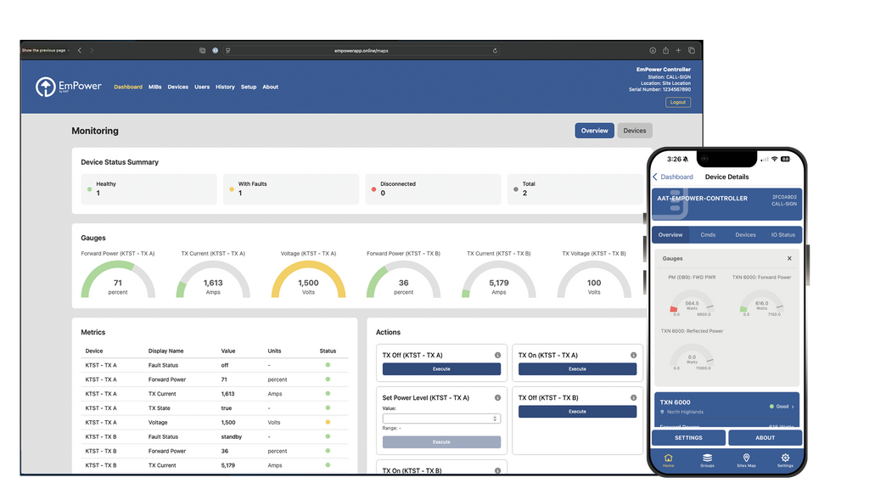This screenshot has height=489, width=869.
Task: Open About in the top navigation bar
Action: pyautogui.click(x=271, y=87)
